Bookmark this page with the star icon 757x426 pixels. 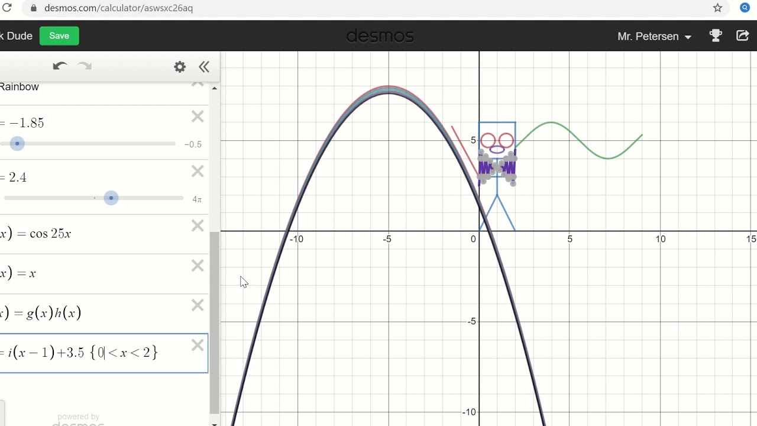click(717, 8)
